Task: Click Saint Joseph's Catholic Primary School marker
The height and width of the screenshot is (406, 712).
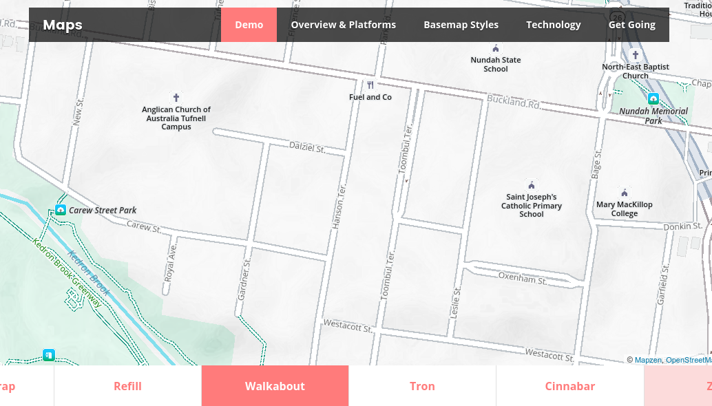Action: (531, 184)
